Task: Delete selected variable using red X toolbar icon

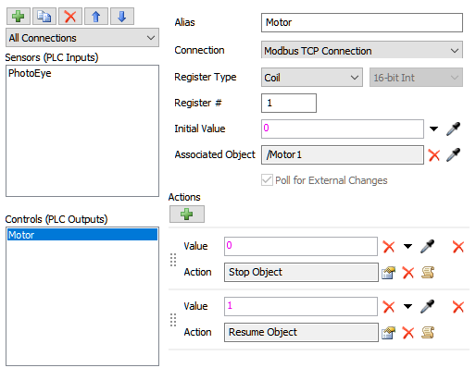Action: (x=70, y=17)
